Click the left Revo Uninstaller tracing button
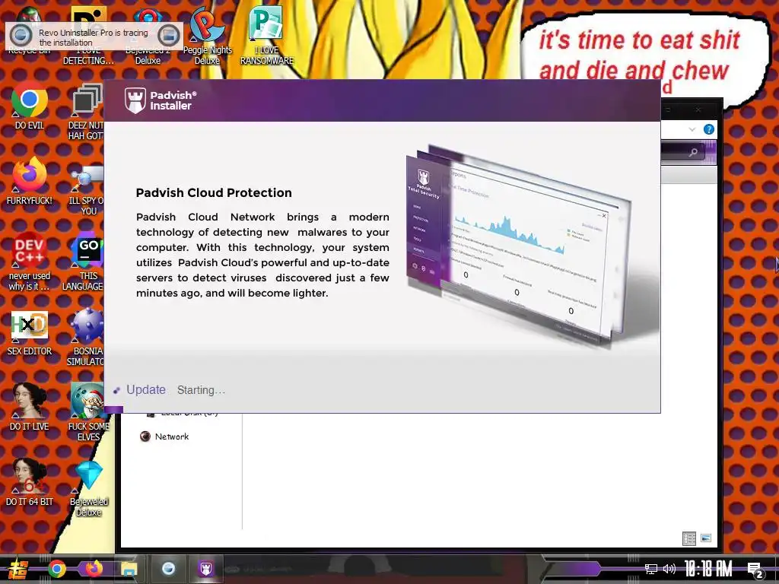The height and width of the screenshot is (584, 779). [21, 35]
